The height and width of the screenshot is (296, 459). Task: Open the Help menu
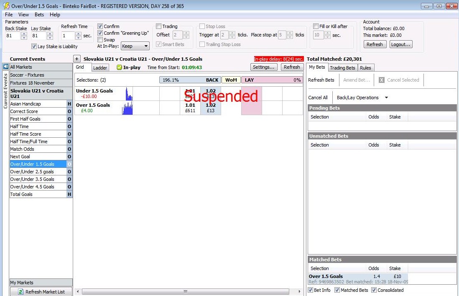[55, 15]
